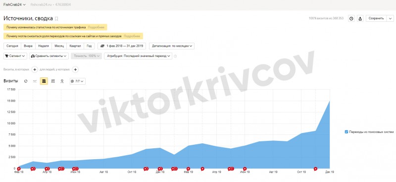Click the annotation marker at Фев 19
Screen dimensions: 396x182
tap(188, 169)
